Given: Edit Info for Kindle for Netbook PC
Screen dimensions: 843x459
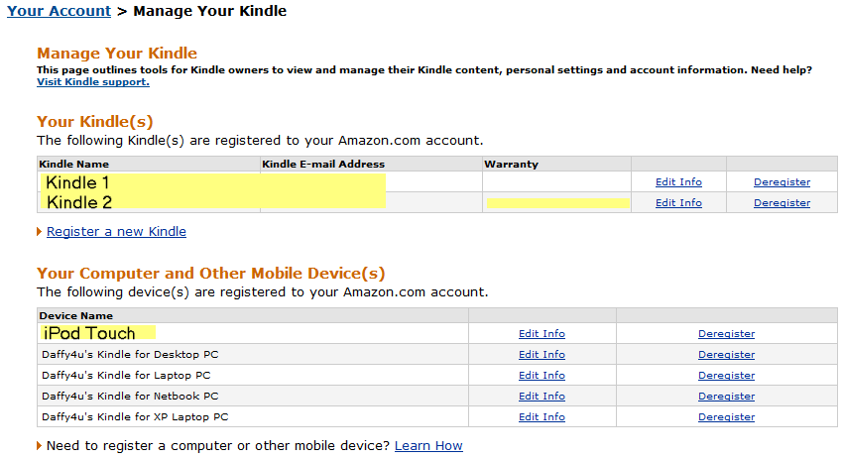Looking at the screenshot, I should [542, 397].
